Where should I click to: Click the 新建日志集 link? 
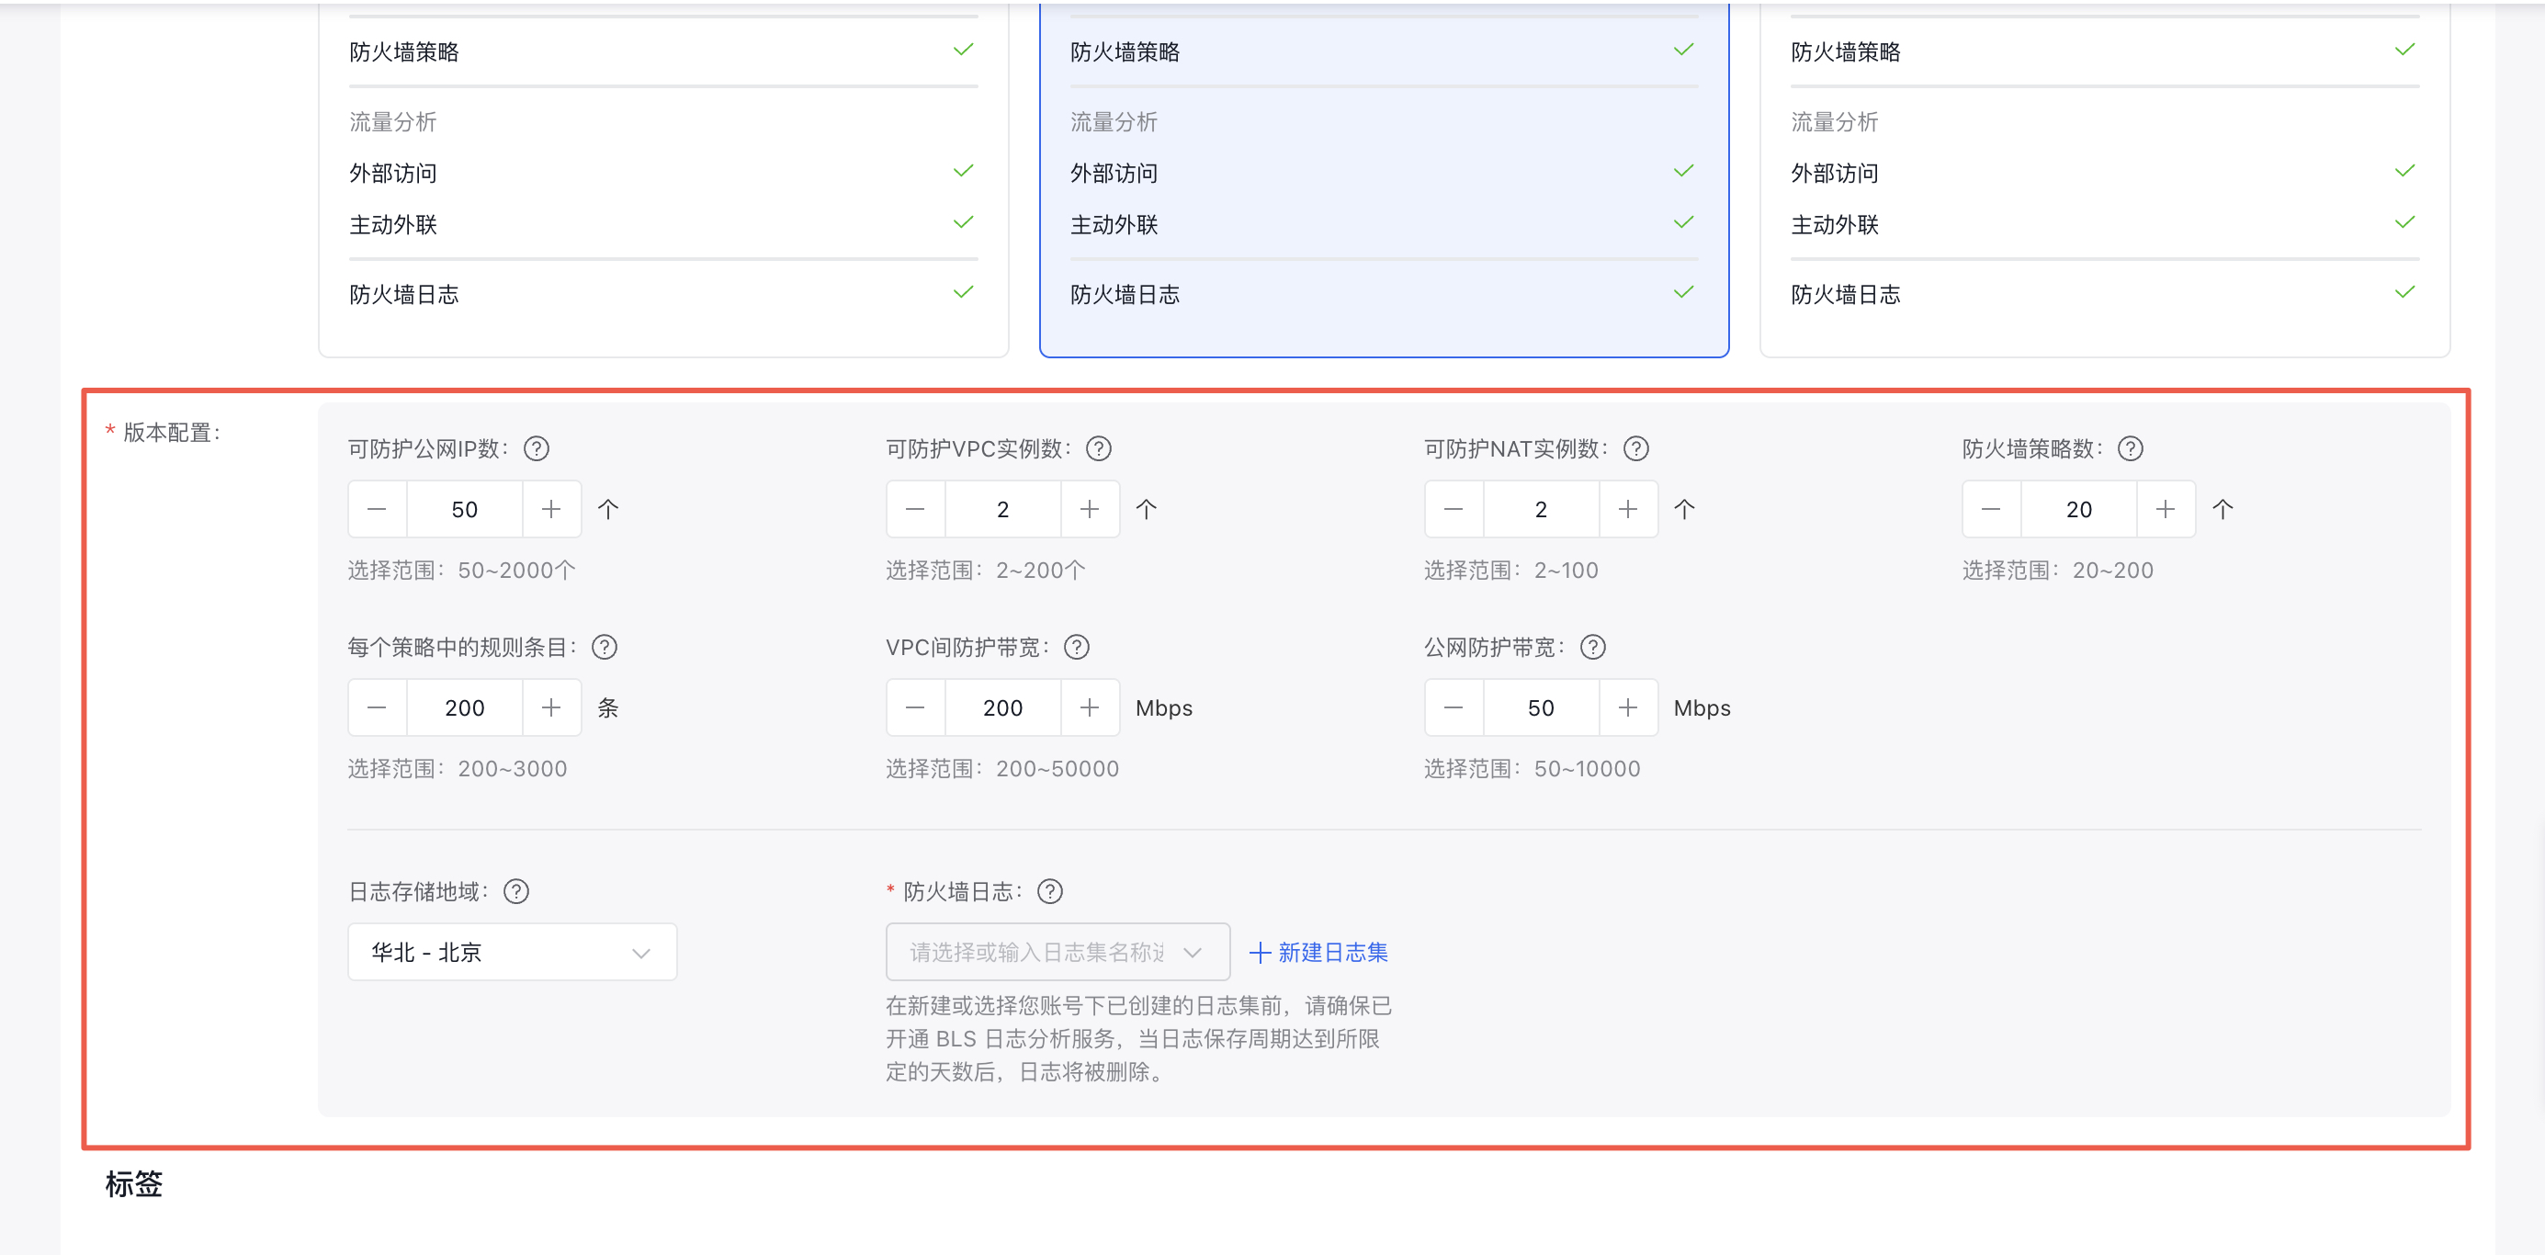1319,952
